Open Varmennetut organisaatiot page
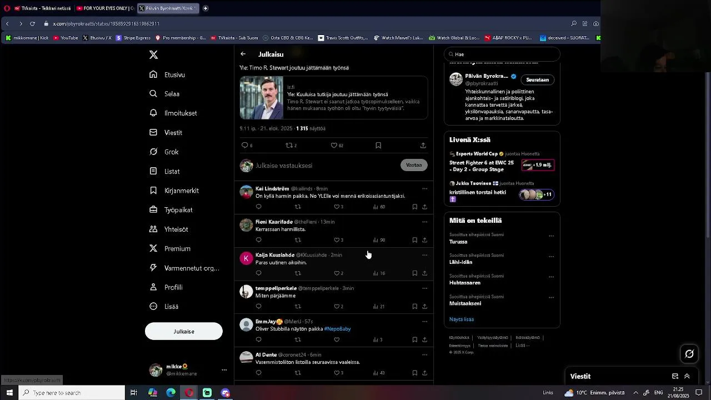711x400 pixels. [184, 268]
